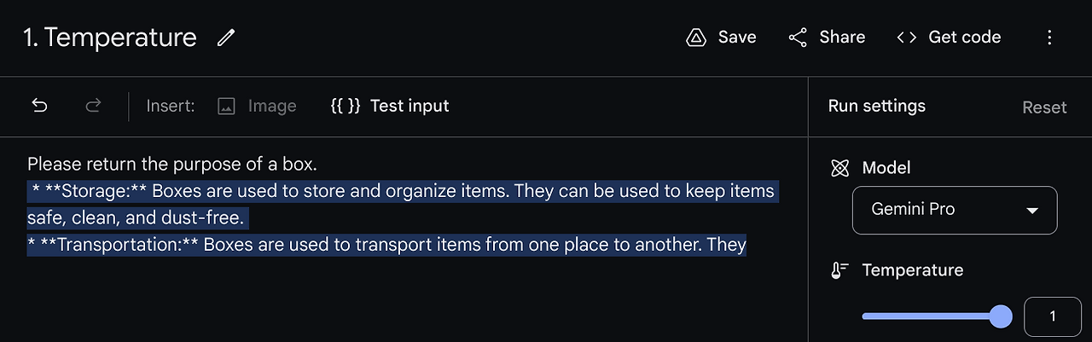The image size is (1092, 342).
Task: Click the Drive icon beside Save
Action: pyautogui.click(x=696, y=38)
